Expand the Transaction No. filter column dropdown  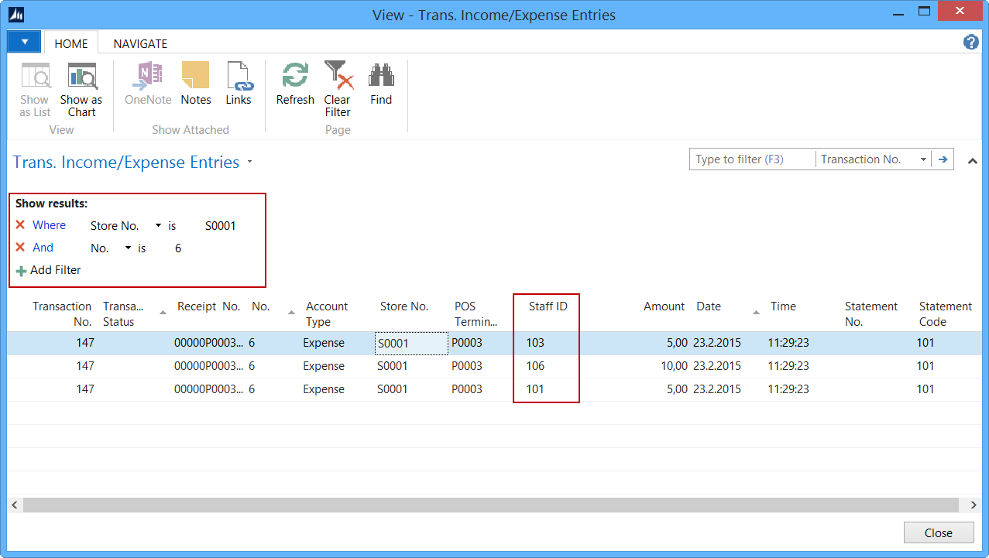click(923, 159)
